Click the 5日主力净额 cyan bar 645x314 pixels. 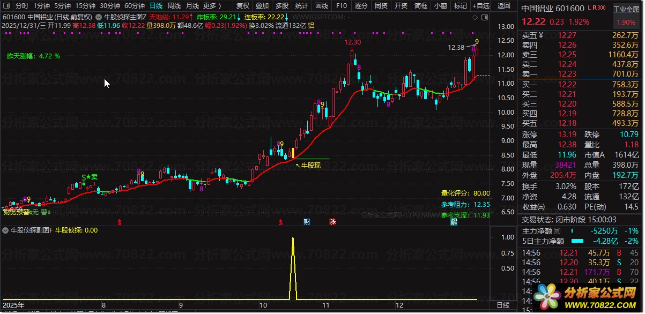pyautogui.click(x=578, y=241)
